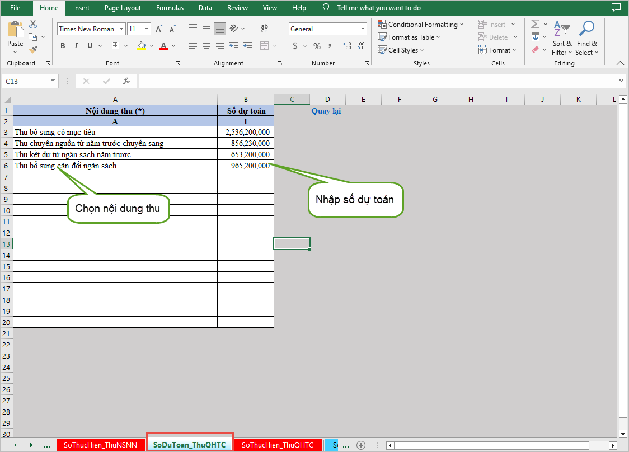Switch to the Page Layout ribbon tab
This screenshot has width=629, height=452.
coord(123,8)
